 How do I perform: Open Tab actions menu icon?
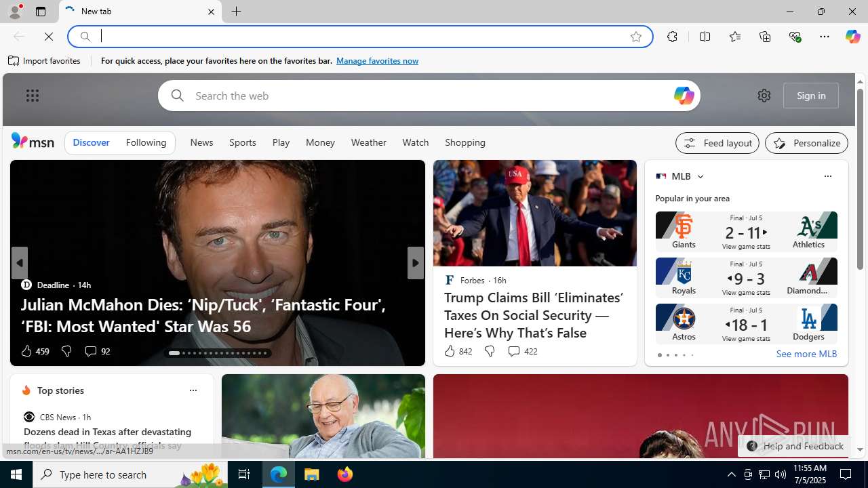click(x=41, y=12)
